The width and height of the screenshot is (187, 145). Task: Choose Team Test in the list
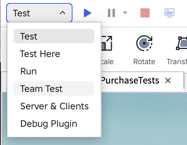tap(54, 88)
